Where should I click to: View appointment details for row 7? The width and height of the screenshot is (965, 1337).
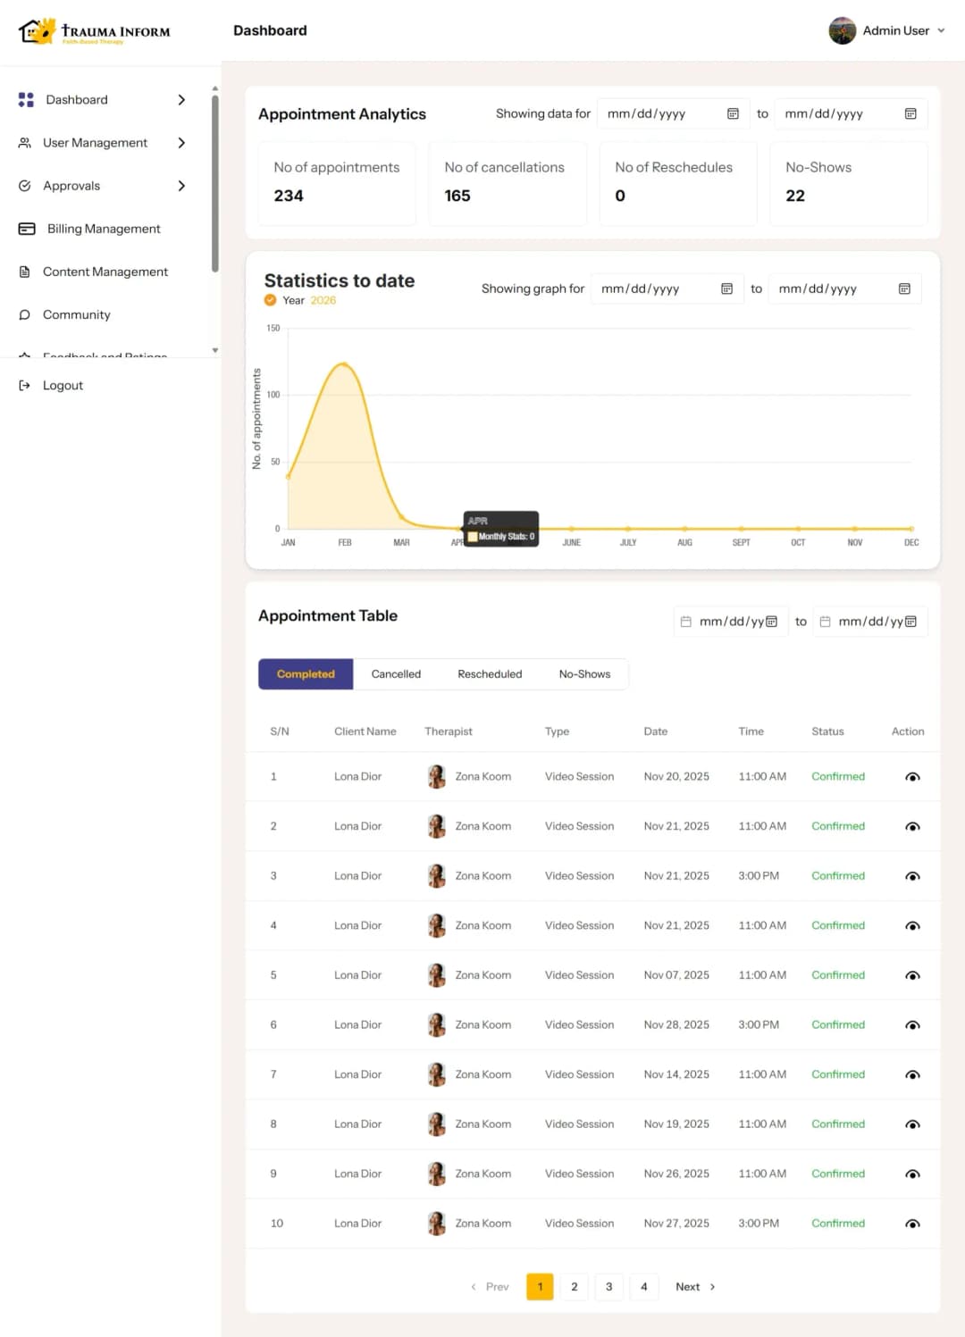[x=912, y=1074]
